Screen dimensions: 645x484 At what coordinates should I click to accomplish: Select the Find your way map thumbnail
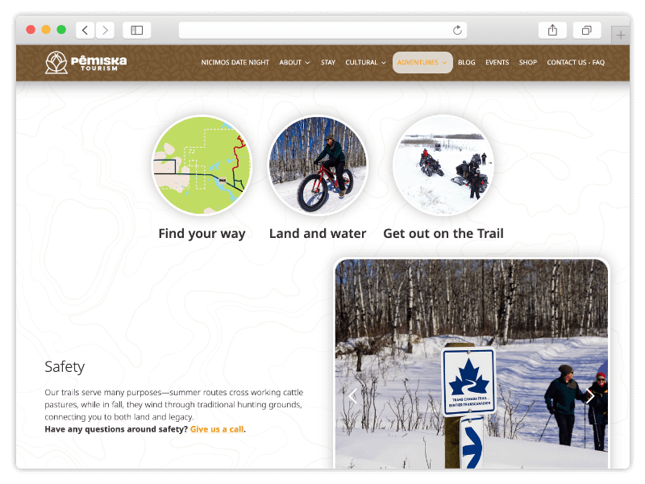pyautogui.click(x=202, y=165)
